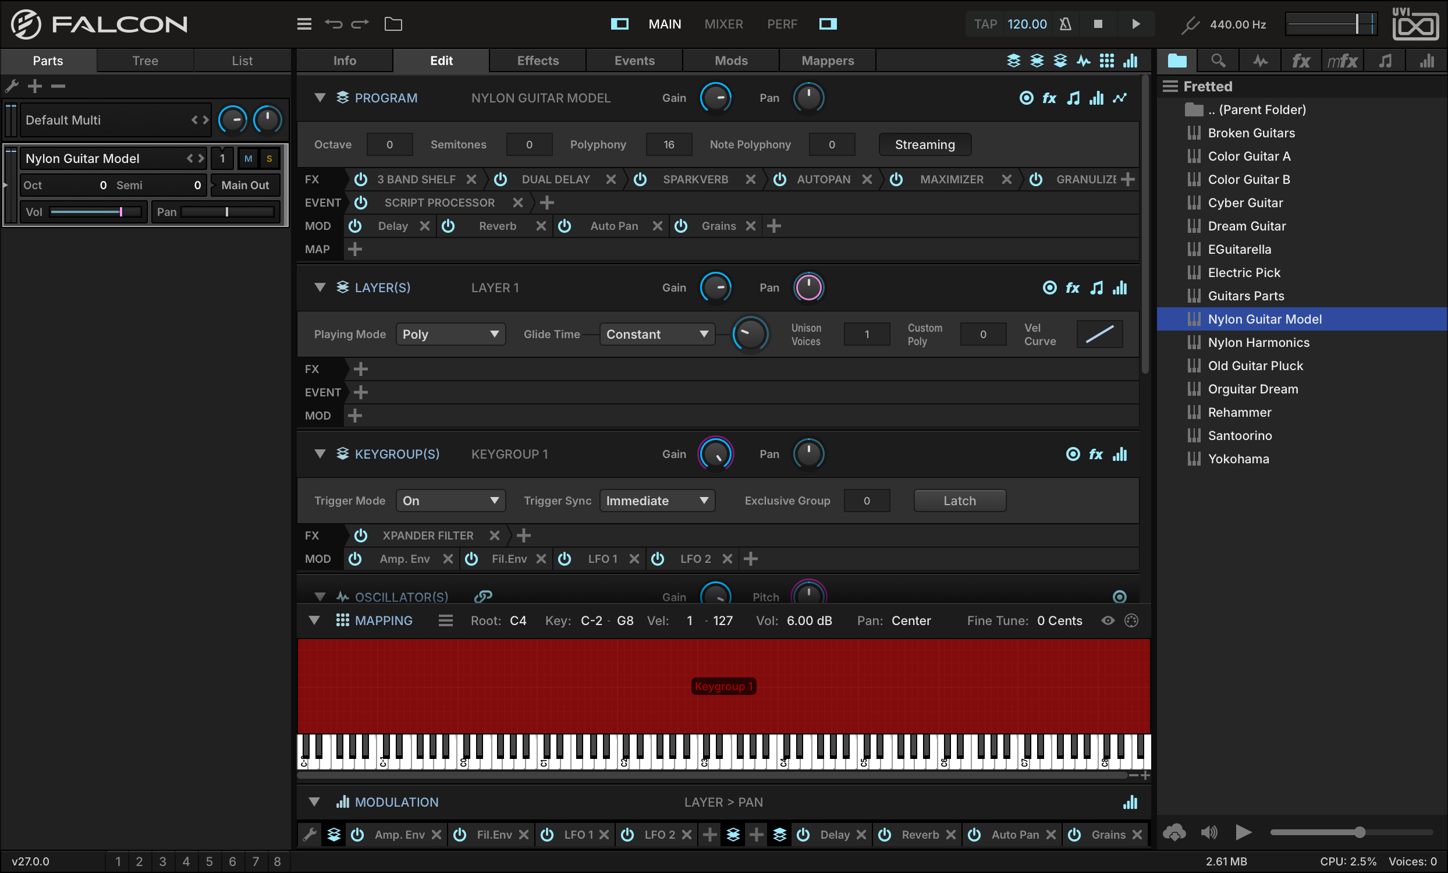This screenshot has height=873, width=1448.
Task: Collapse the MODULATION section
Action: (x=314, y=802)
